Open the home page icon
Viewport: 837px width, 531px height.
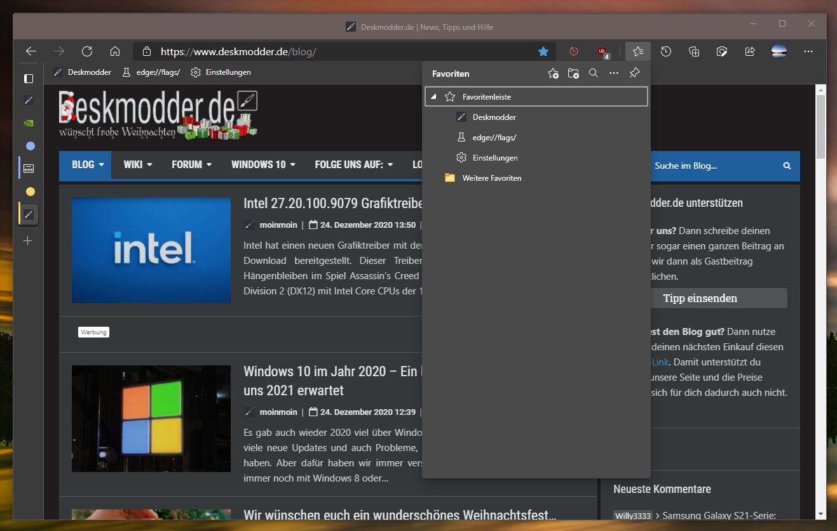115,51
